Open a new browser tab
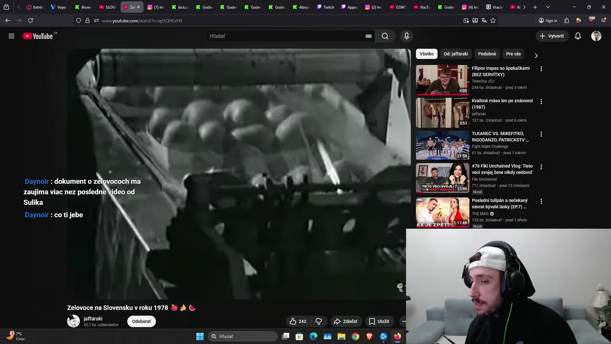Screen dimensions: 611x344 point(535,7)
